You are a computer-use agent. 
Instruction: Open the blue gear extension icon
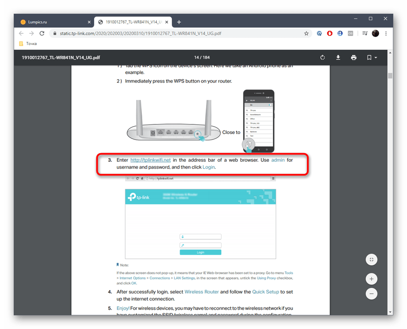(319, 33)
